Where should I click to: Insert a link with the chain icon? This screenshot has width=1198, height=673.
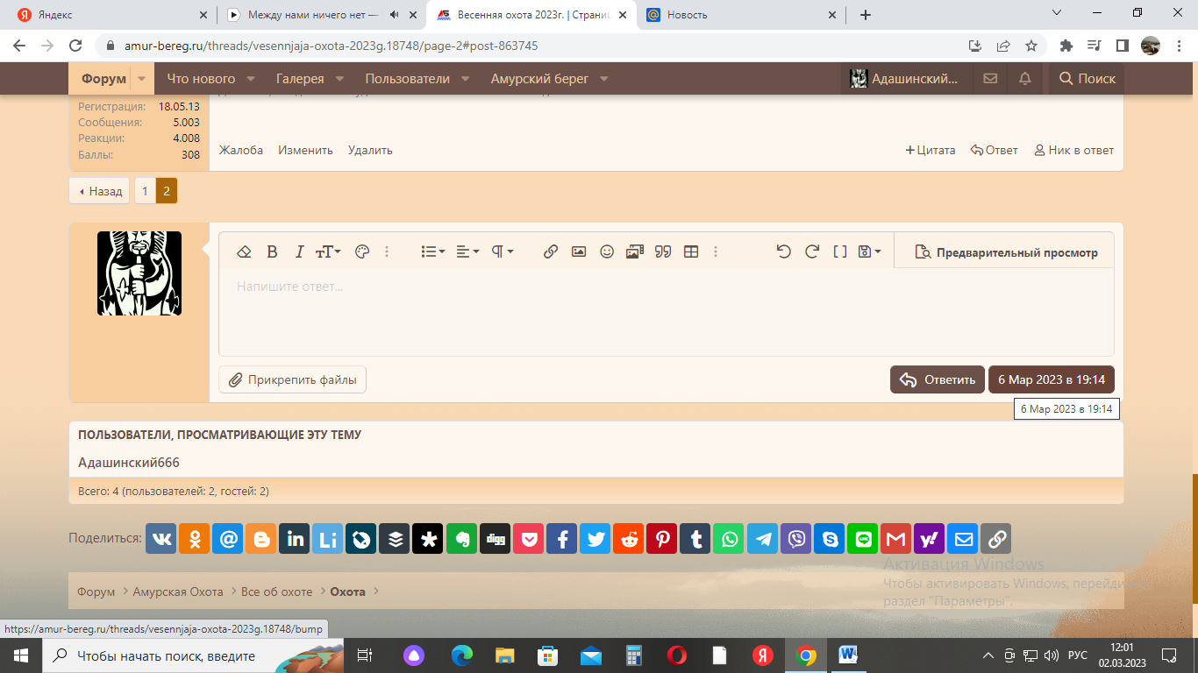[x=551, y=251]
